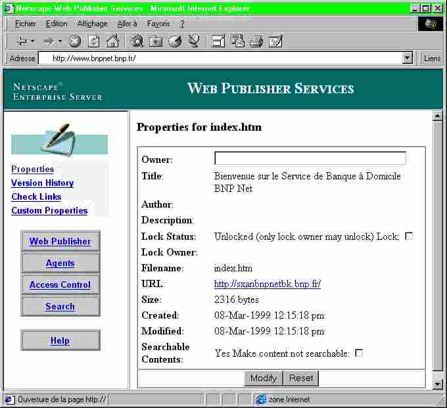The height and width of the screenshot is (408, 447).
Task: Open the Affichage menu
Action: pyautogui.click(x=93, y=24)
